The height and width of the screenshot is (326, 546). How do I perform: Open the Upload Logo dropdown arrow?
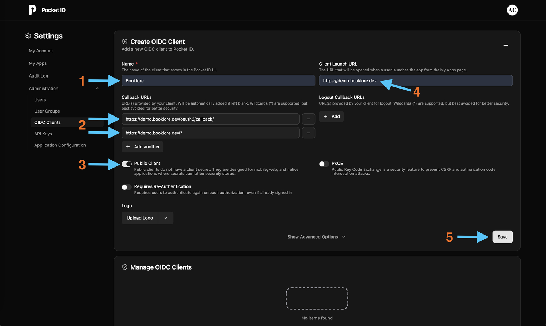point(166,218)
